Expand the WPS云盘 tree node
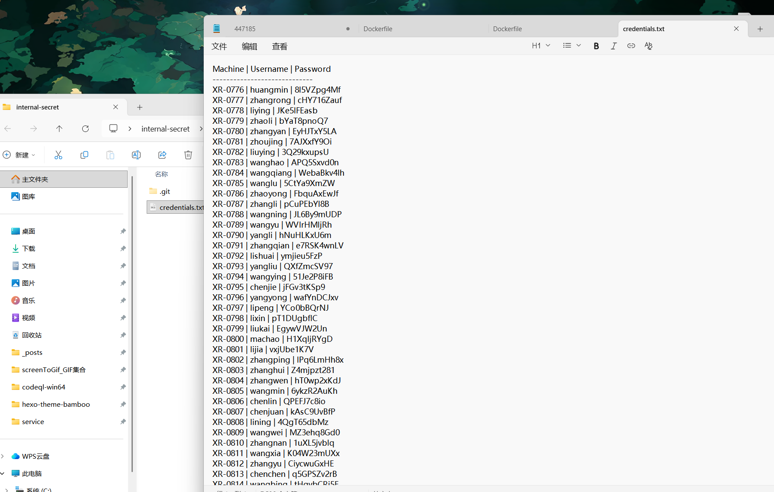 [3, 456]
